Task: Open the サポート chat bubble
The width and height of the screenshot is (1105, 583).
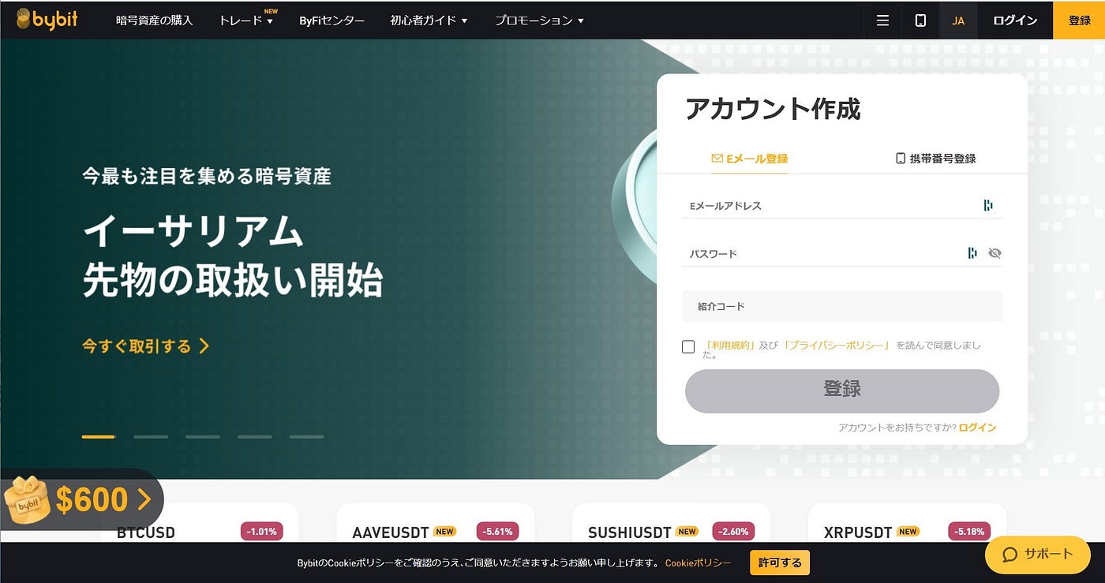Action: (1037, 554)
